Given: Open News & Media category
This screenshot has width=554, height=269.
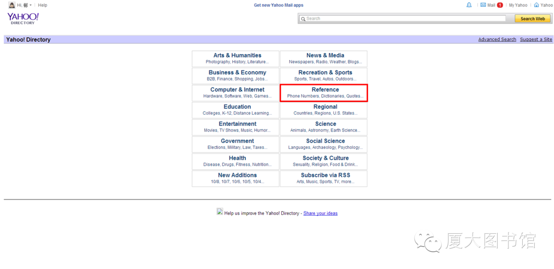Looking at the screenshot, I should point(325,55).
